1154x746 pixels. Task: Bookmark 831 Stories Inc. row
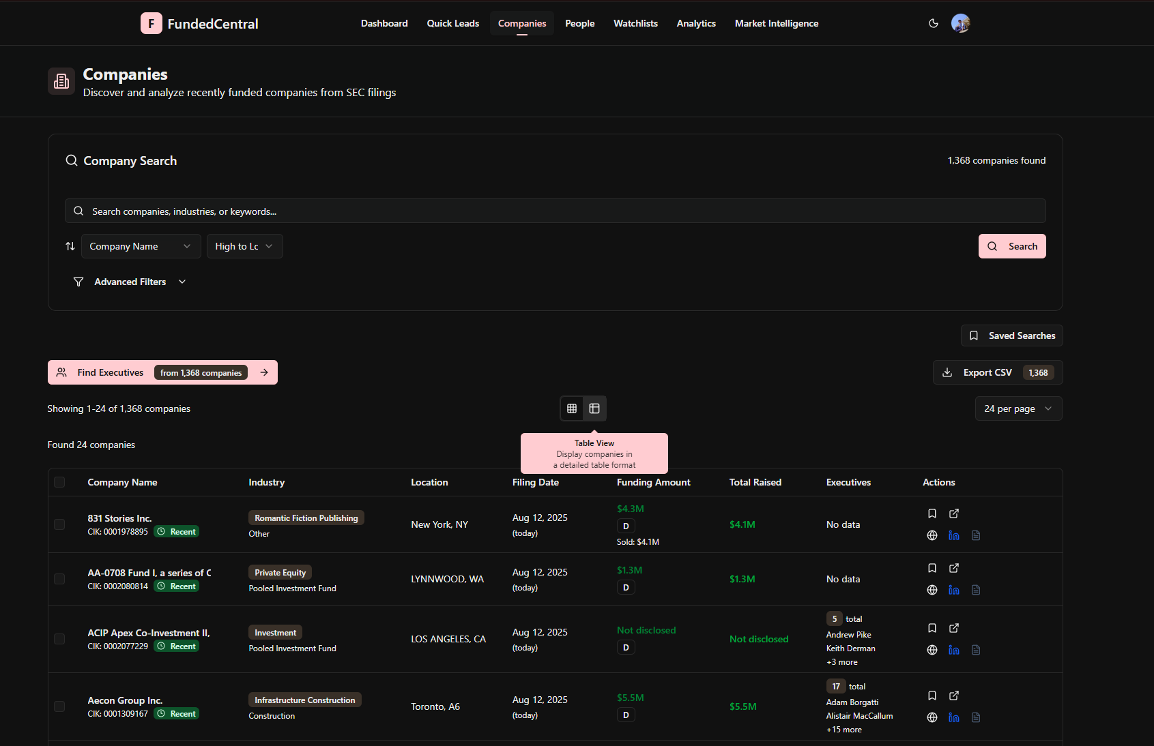[x=932, y=513]
